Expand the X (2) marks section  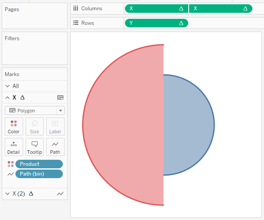(7, 194)
